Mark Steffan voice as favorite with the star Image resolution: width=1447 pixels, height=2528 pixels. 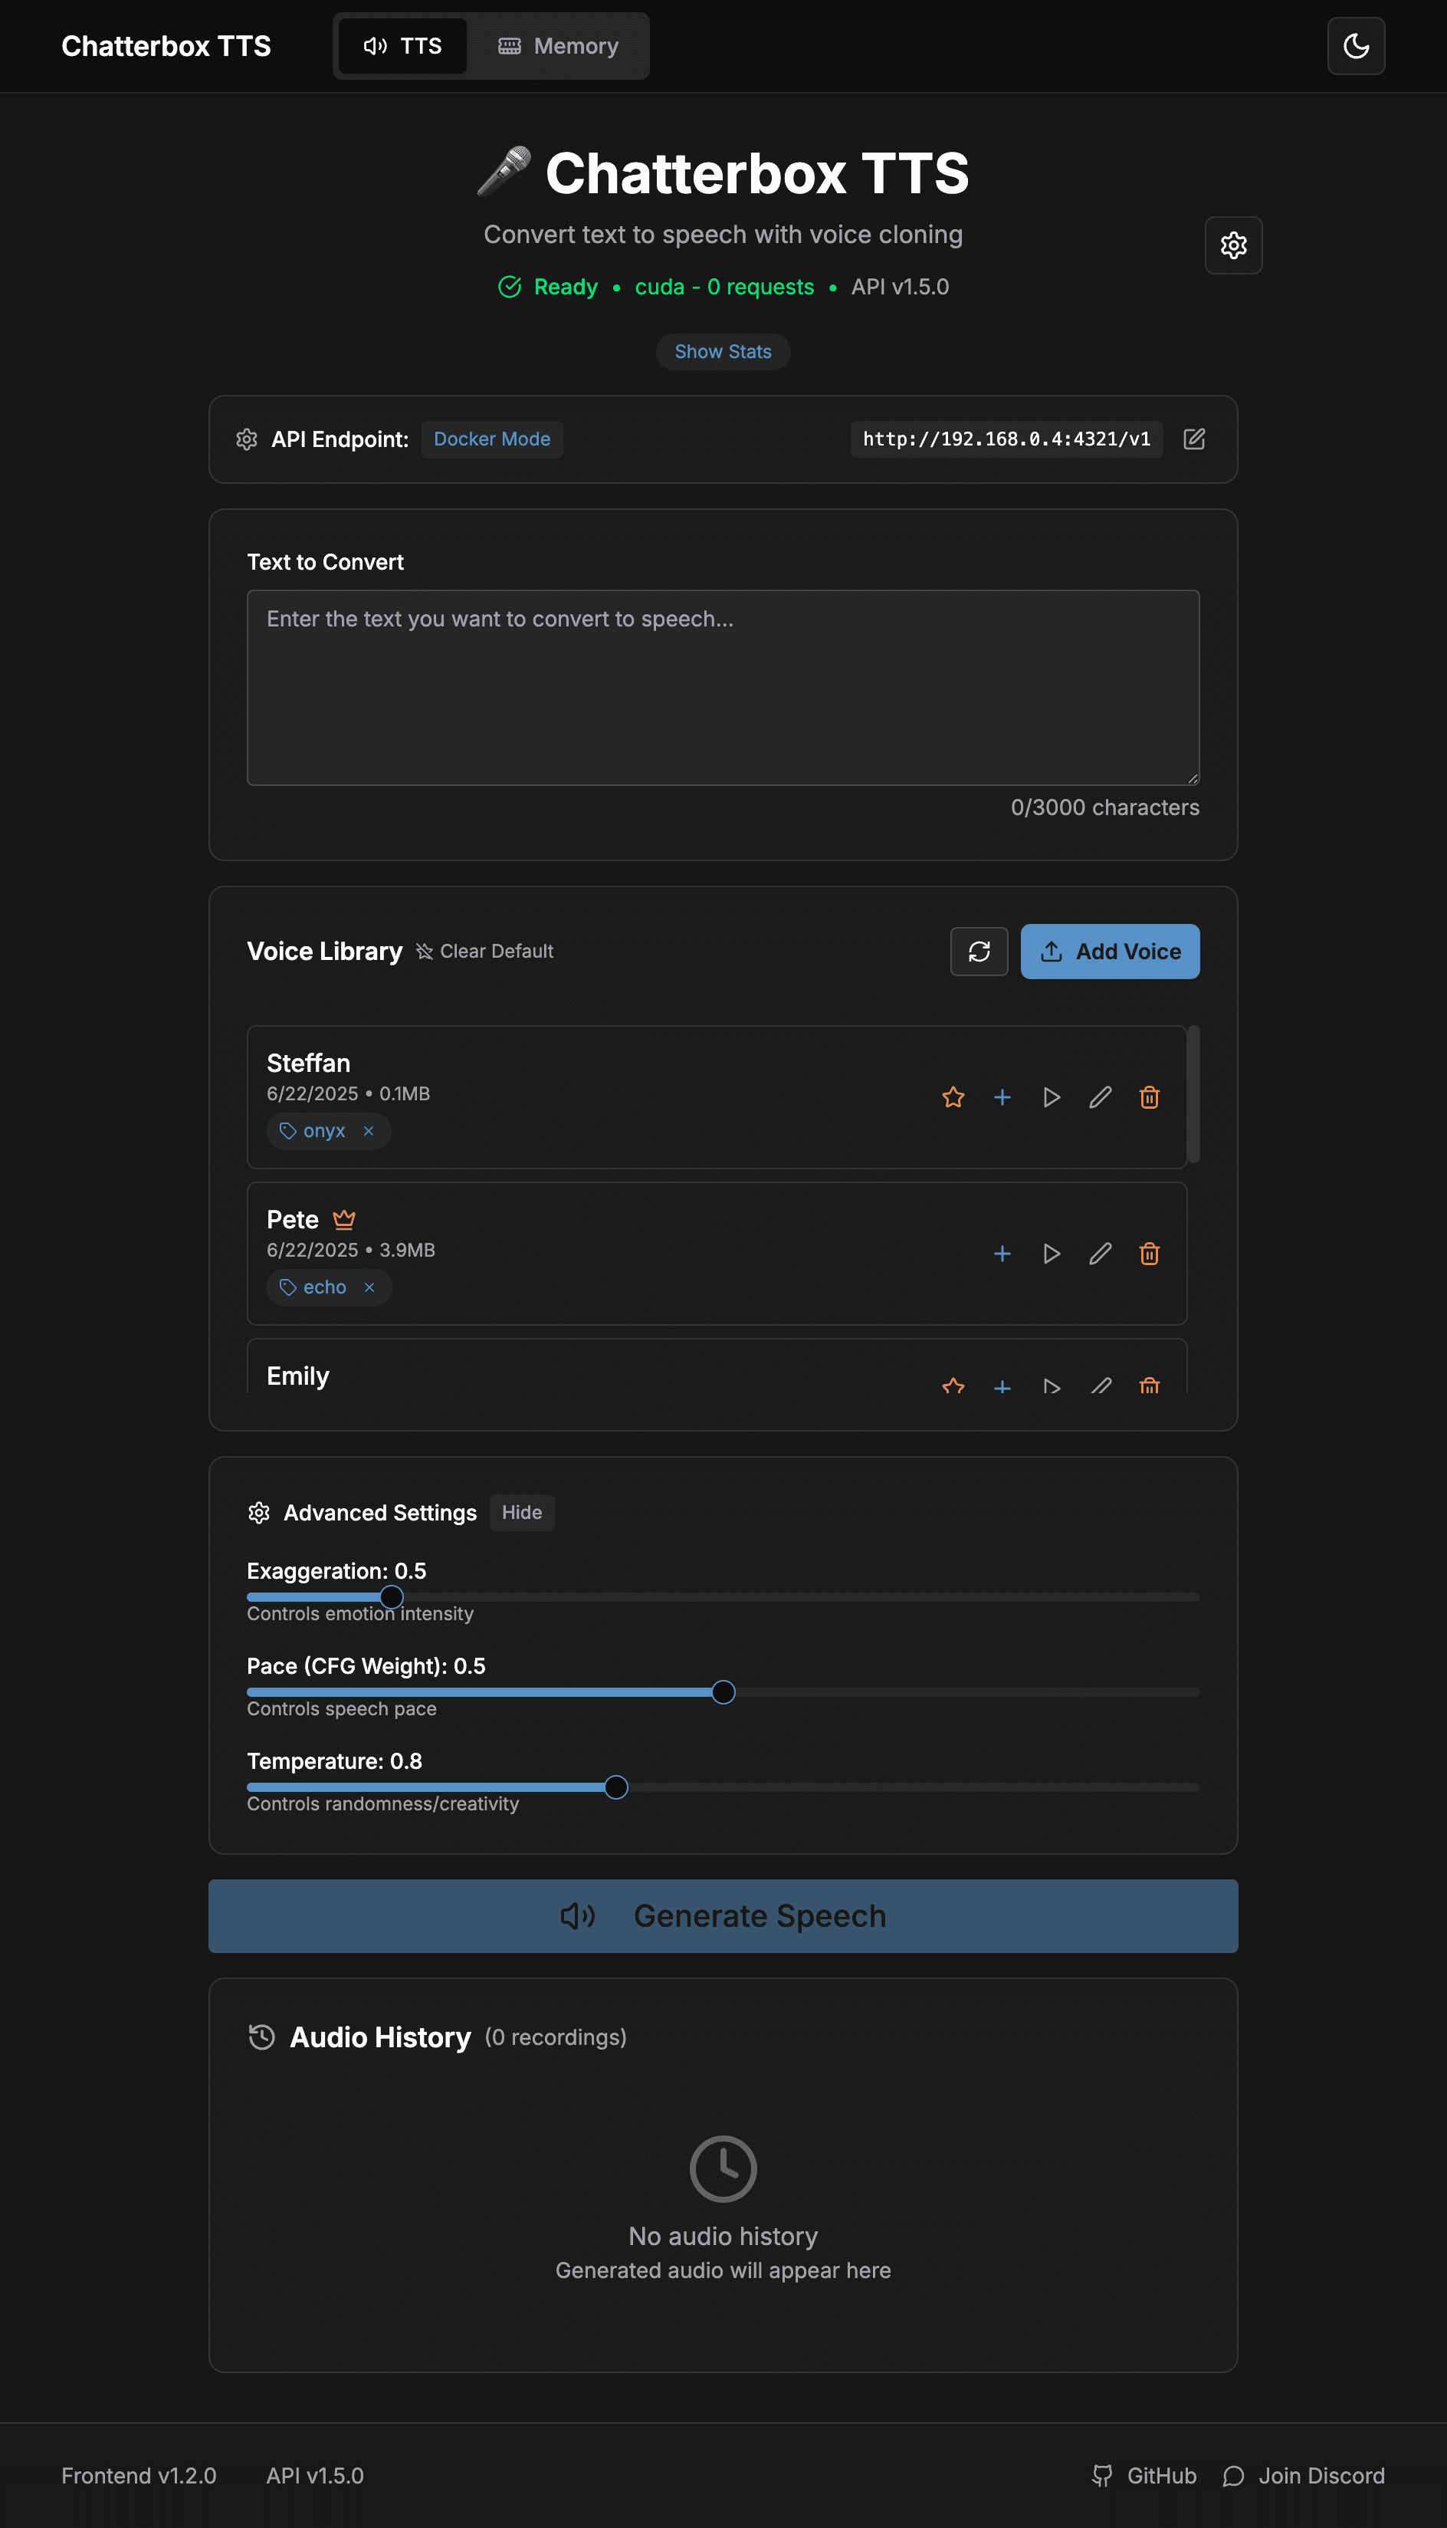952,1096
